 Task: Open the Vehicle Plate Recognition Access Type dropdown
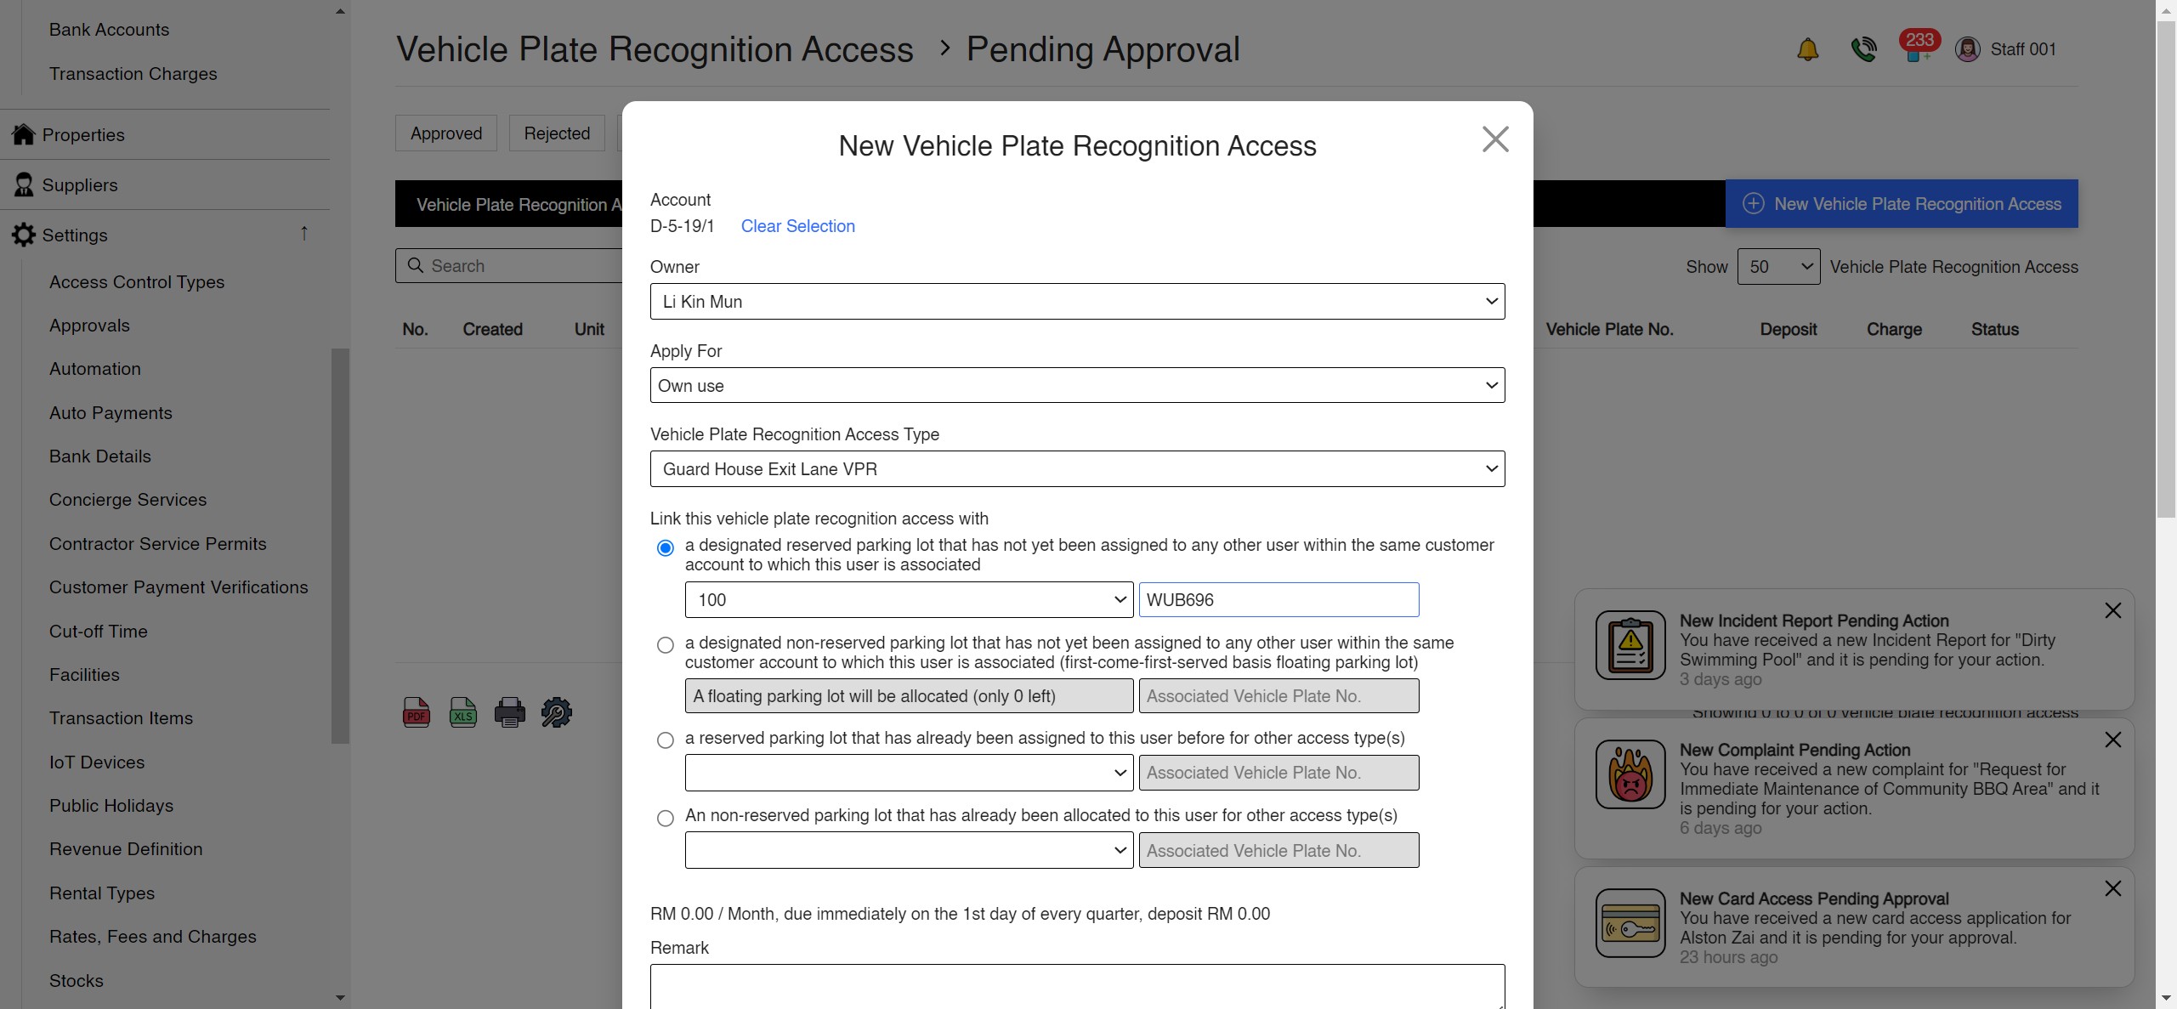[1075, 468]
